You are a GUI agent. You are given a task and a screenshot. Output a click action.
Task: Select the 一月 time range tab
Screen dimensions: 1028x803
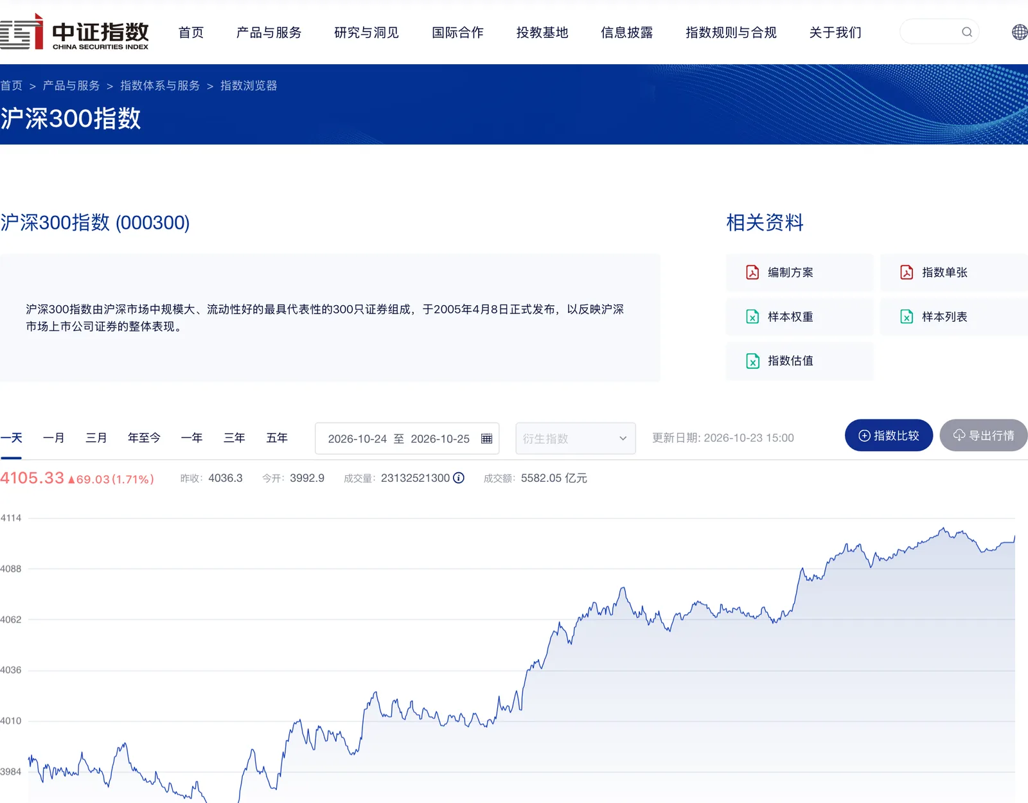point(53,438)
